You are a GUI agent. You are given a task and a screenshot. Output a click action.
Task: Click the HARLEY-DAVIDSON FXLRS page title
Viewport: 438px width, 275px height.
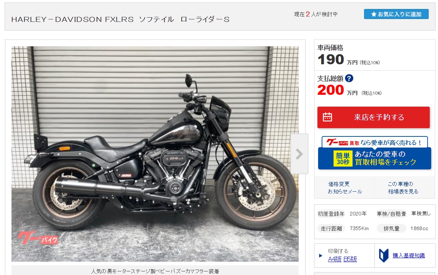pos(120,19)
